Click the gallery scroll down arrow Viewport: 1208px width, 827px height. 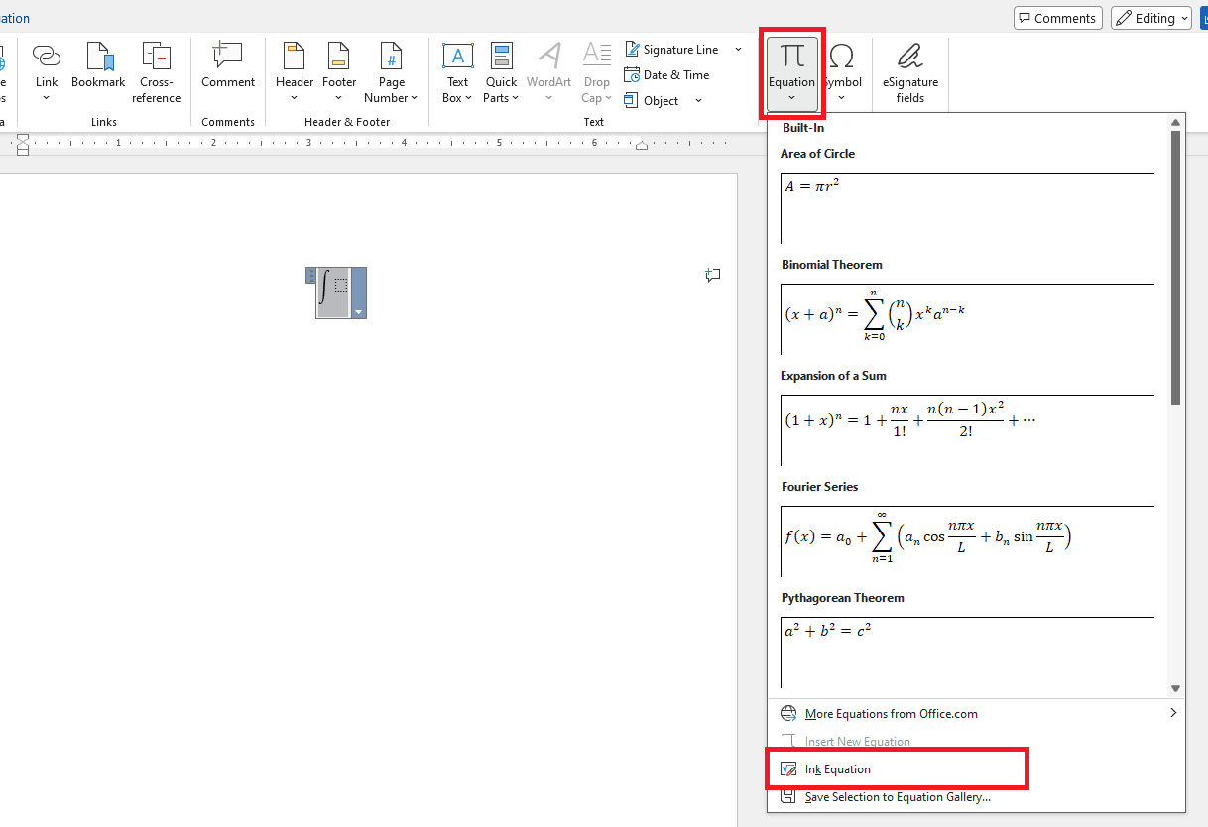tap(1176, 688)
